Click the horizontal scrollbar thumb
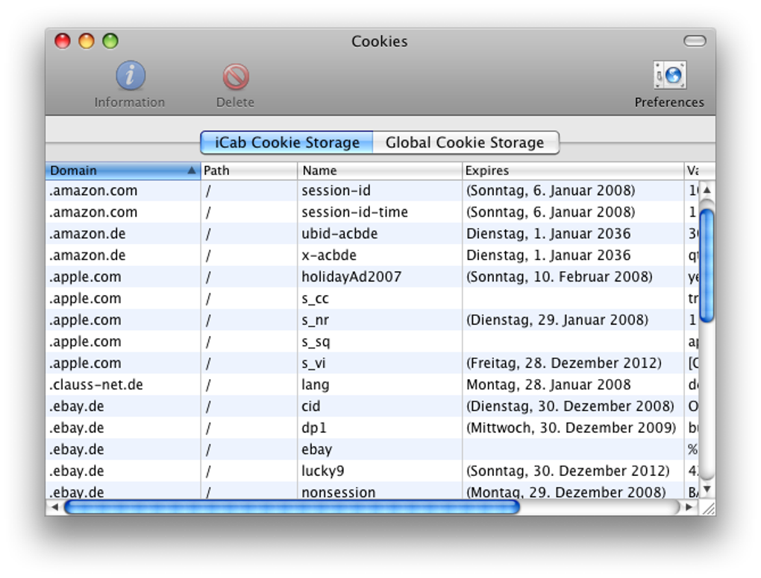Image resolution: width=761 pixels, height=578 pixels. [x=292, y=507]
